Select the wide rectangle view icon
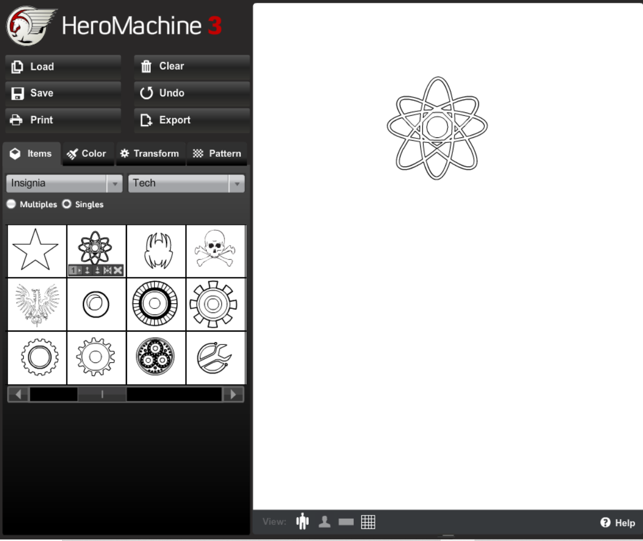 (x=346, y=522)
